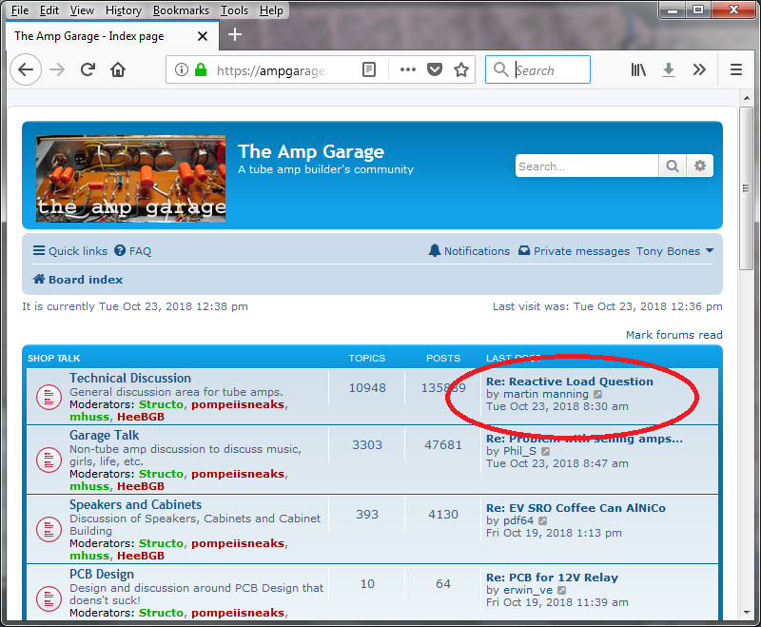Open Quick links dropdown menu

(x=69, y=251)
